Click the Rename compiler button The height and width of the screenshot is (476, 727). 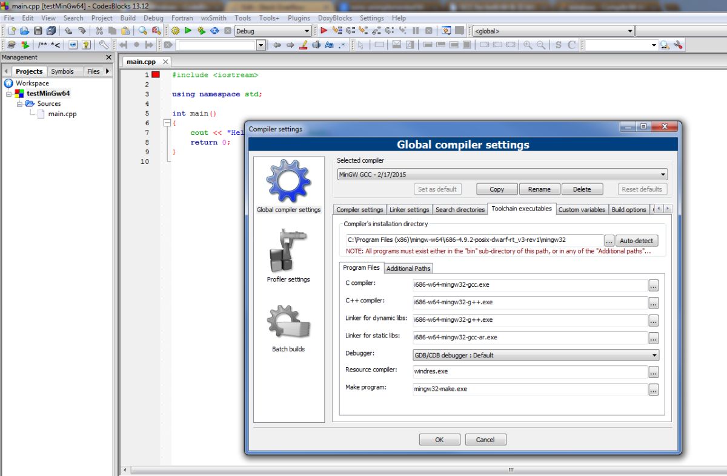click(x=539, y=189)
